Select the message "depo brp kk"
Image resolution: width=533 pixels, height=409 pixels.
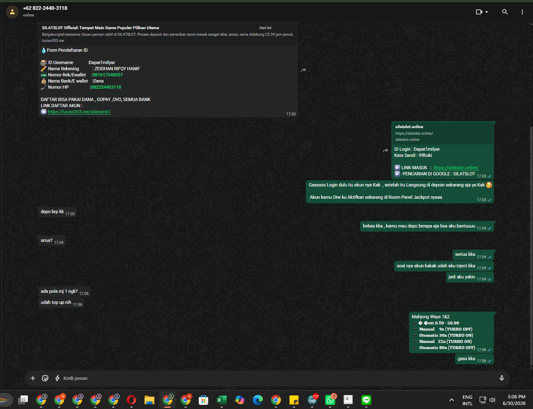(57, 212)
